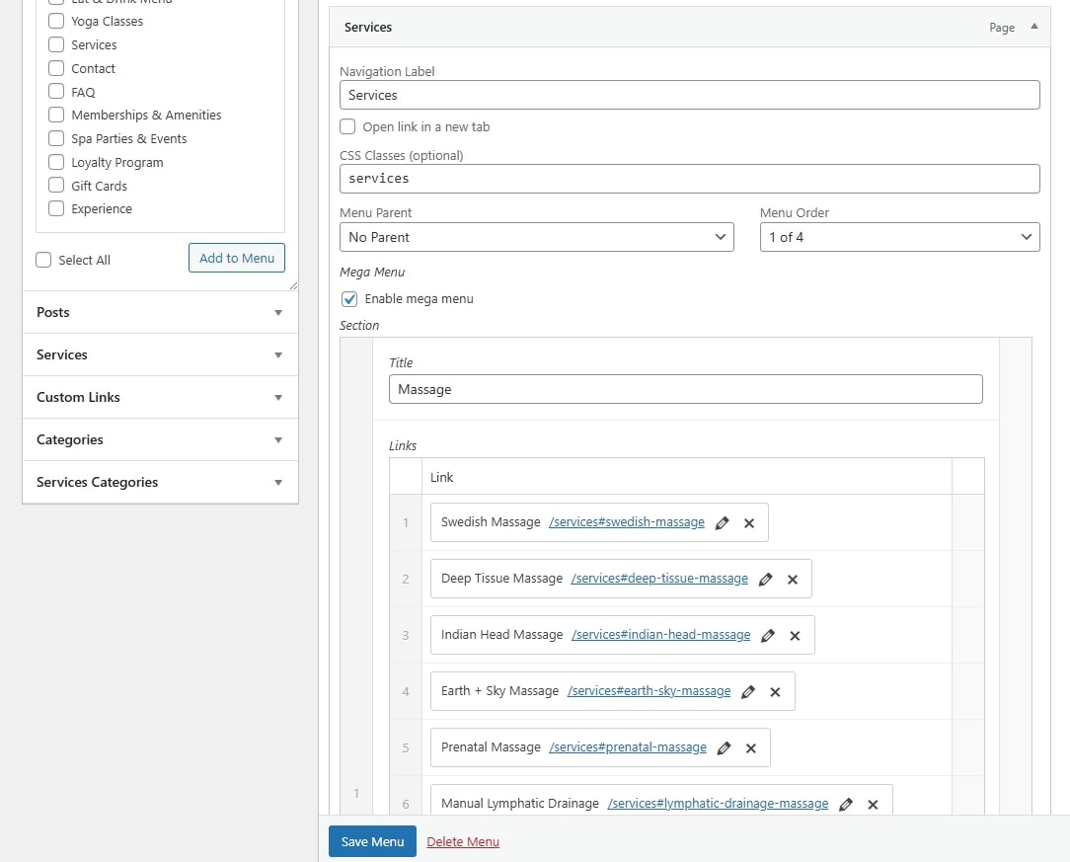Image resolution: width=1070 pixels, height=862 pixels.
Task: Open the /services#deep-tissue-massage link
Action: pyautogui.click(x=659, y=579)
